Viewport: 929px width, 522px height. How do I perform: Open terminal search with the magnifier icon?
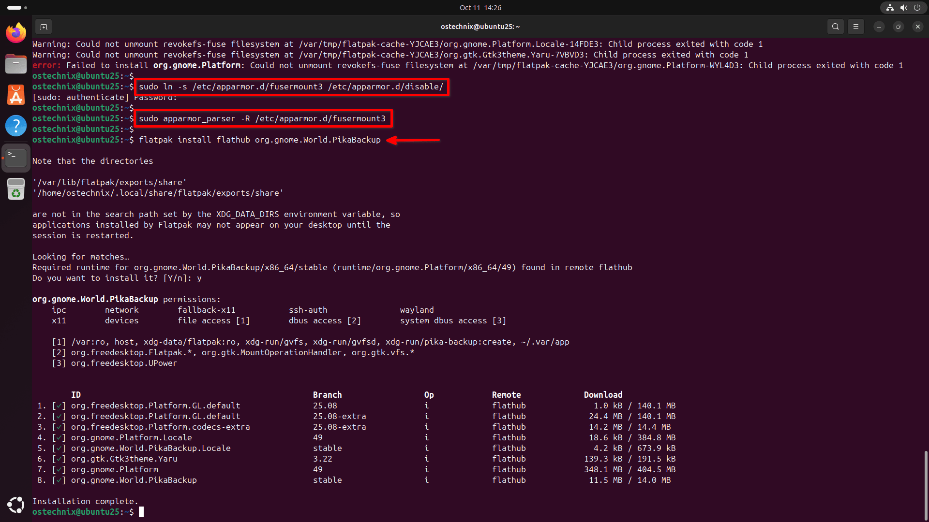[836, 27]
